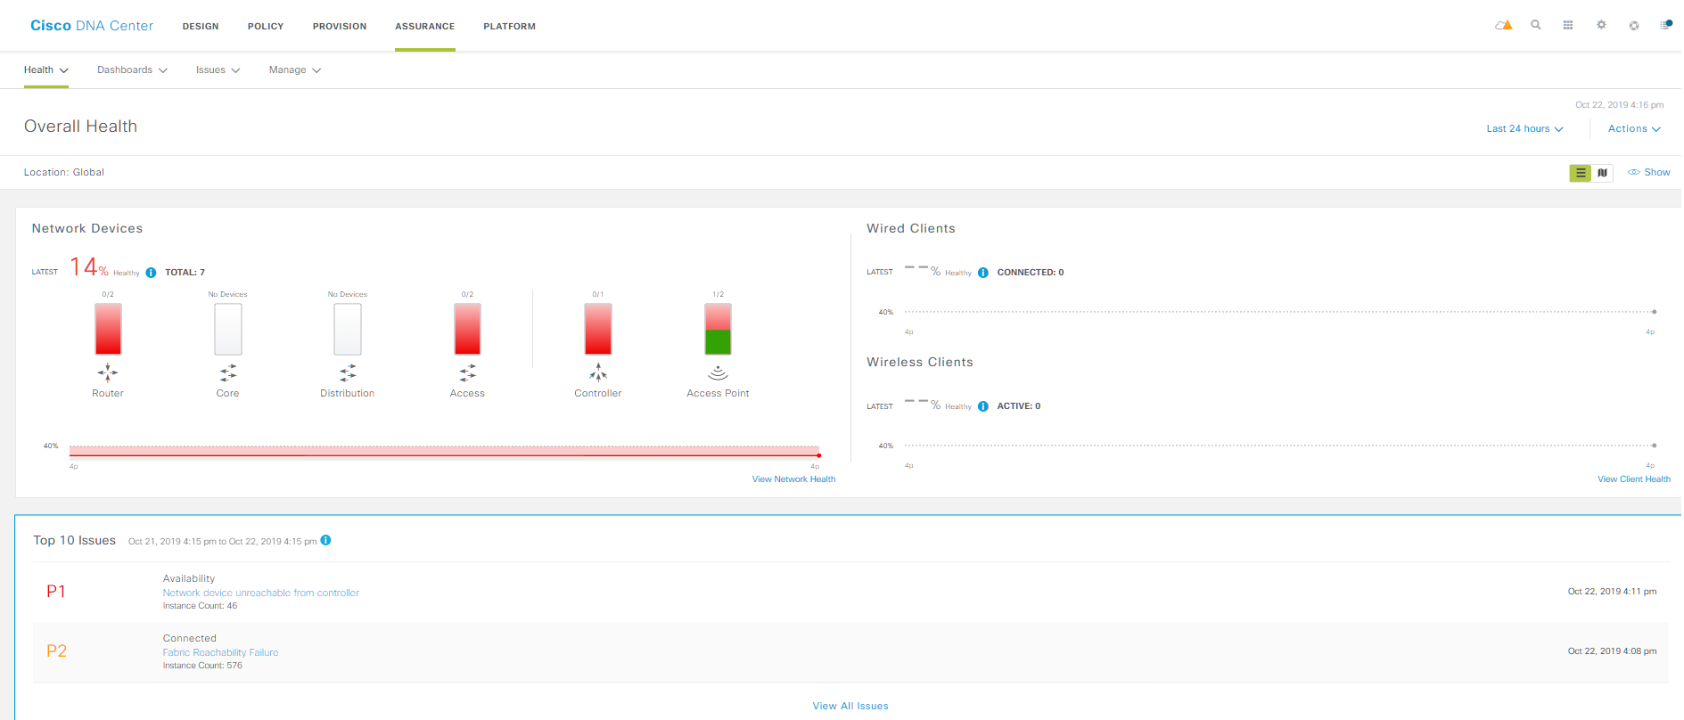This screenshot has width=1684, height=720.
Task: Click 'Instance Count: 576' text
Action: coord(202,666)
